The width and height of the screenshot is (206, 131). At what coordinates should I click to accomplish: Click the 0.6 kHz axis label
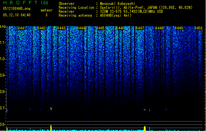[3, 124]
